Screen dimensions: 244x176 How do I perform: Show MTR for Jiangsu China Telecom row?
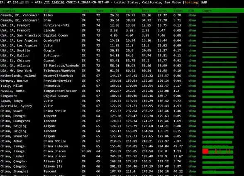point(192,146)
